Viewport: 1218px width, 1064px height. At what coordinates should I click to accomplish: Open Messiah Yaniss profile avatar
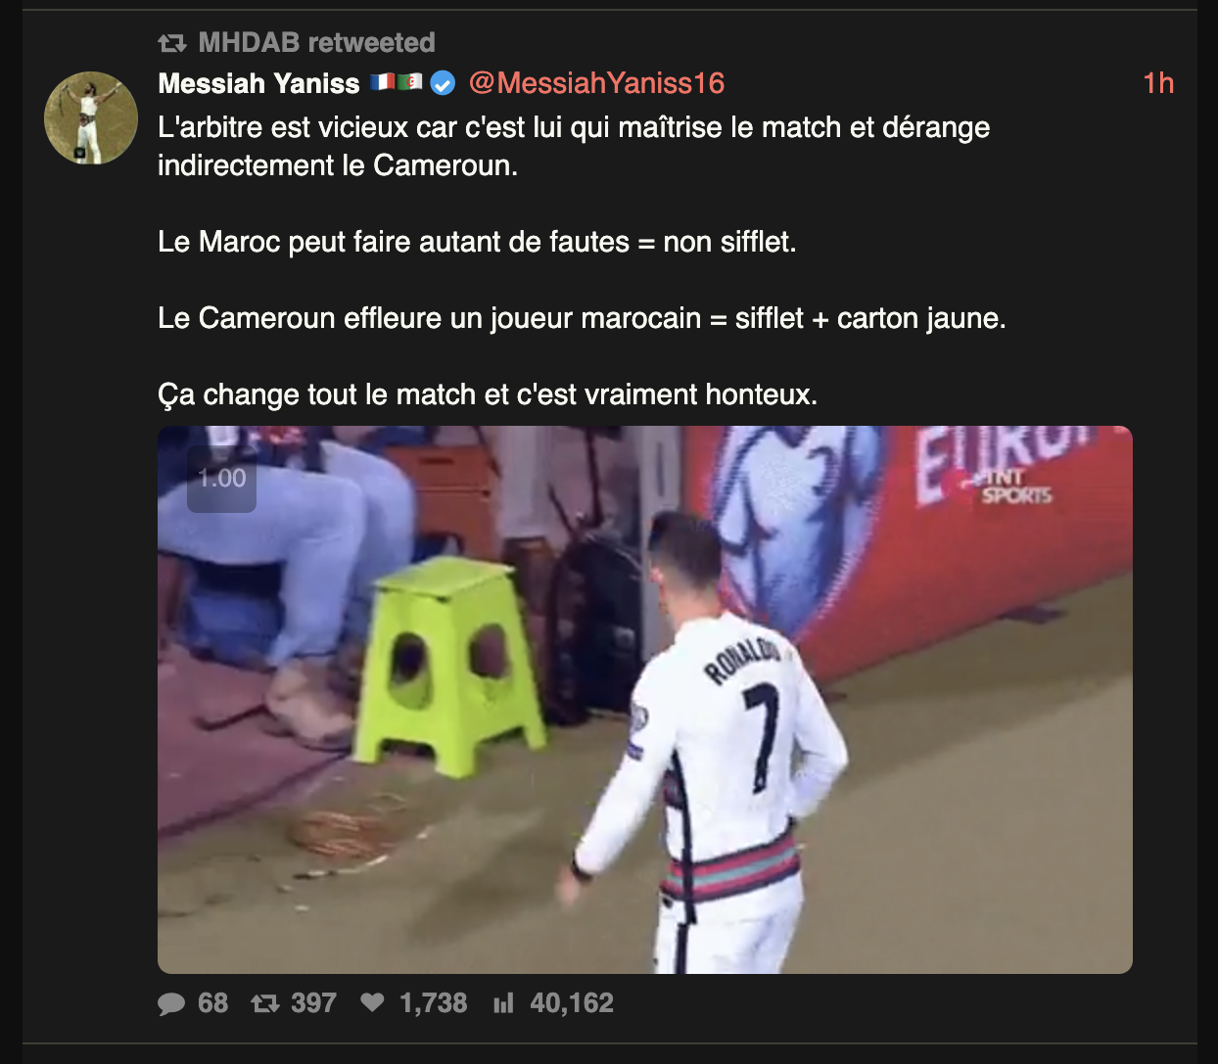[x=91, y=117]
